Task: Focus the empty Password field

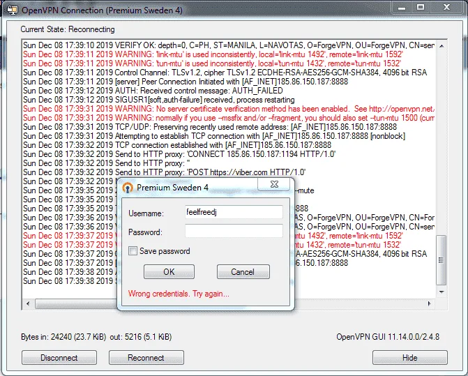Action: pyautogui.click(x=234, y=231)
